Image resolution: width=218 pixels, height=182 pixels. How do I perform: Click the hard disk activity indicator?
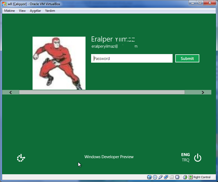pos(149,177)
